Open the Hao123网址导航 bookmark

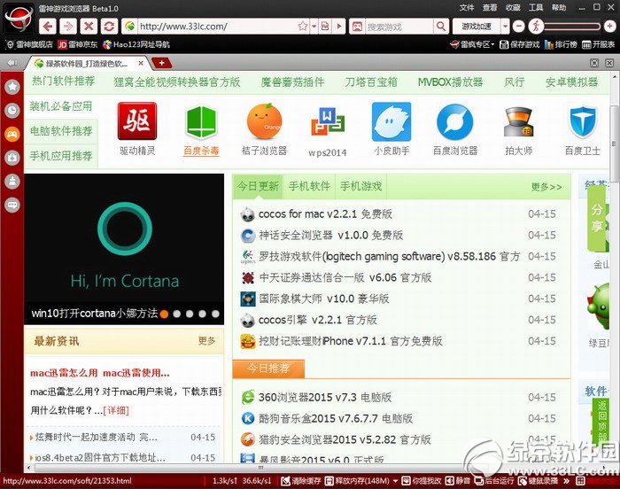coord(136,44)
